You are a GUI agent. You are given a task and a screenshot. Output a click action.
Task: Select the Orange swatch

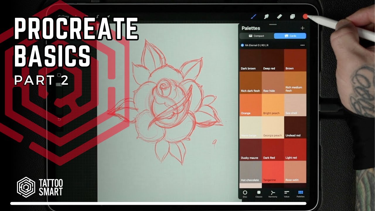tap(250, 105)
